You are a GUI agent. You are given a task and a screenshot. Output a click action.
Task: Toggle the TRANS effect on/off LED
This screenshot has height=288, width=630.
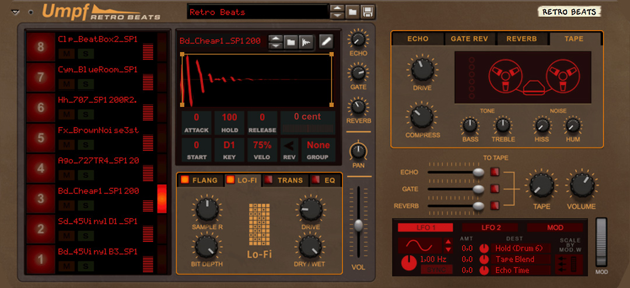[x=269, y=180]
